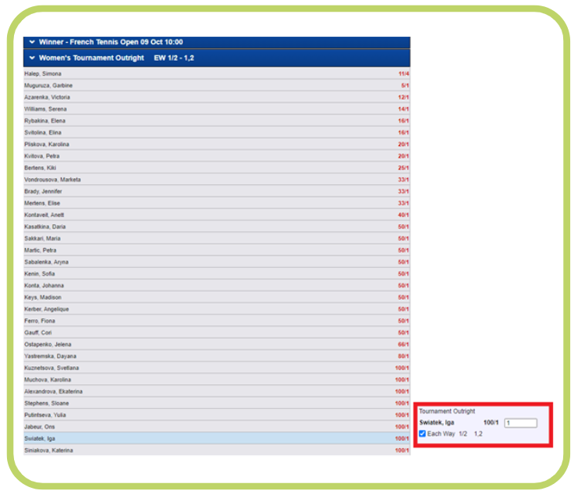Pick Mertens, Elise at 33/1
The height and width of the screenshot is (498, 578).
point(403,203)
